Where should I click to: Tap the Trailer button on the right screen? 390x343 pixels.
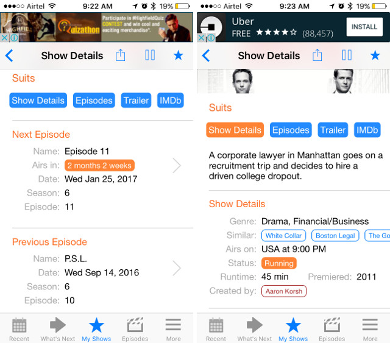click(333, 130)
